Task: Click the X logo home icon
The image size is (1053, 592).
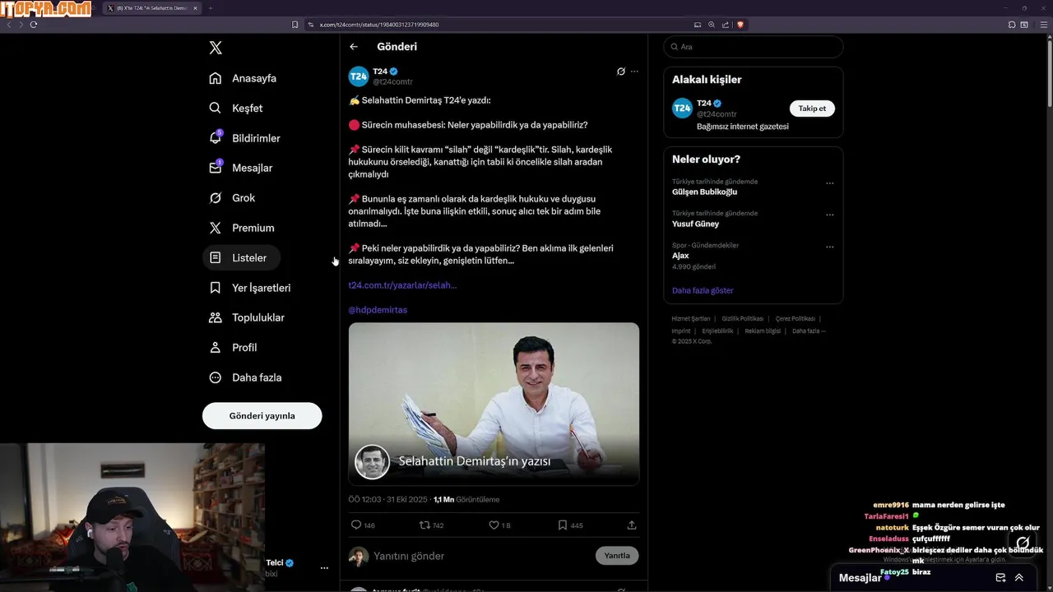Action: [216, 48]
